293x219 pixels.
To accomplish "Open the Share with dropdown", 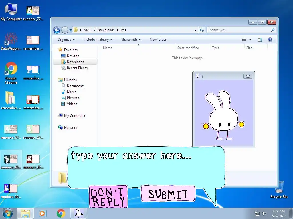I will coord(131,40).
